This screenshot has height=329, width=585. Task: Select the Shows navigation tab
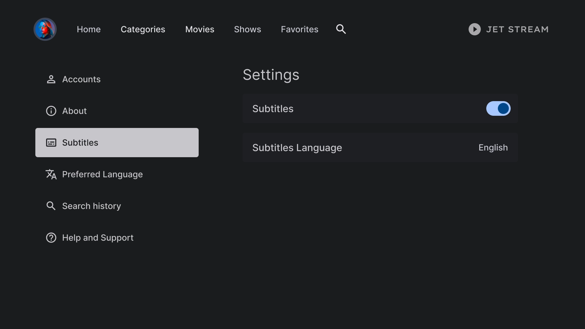coord(247,29)
